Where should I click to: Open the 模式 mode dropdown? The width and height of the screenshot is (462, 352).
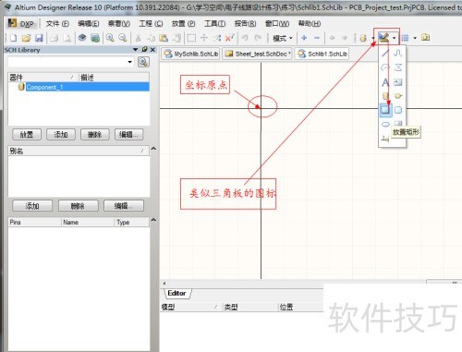click(283, 38)
